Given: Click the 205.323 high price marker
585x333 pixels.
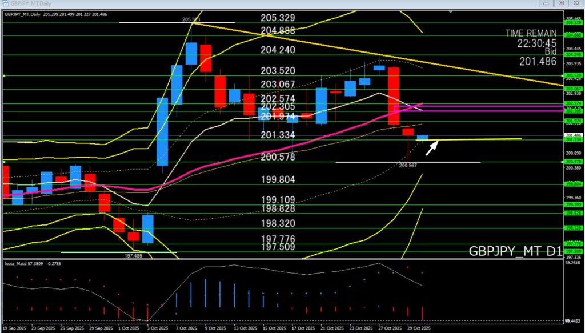Looking at the screenshot, I should tap(191, 19).
